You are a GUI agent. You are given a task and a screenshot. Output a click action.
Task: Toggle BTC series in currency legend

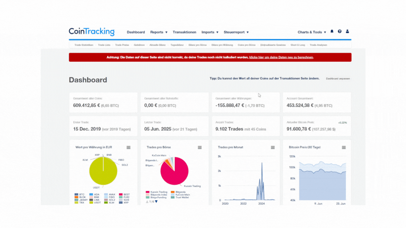(x=80, y=194)
